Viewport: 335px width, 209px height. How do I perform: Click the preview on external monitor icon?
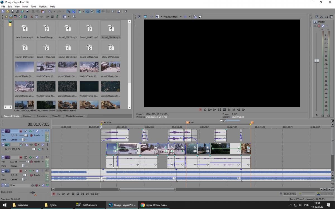coord(145,17)
